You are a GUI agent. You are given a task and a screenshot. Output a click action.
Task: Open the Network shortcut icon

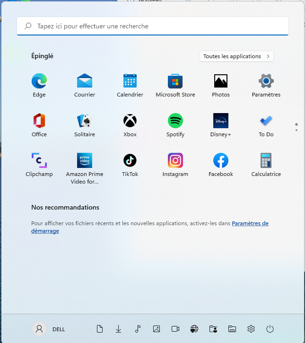click(x=194, y=329)
